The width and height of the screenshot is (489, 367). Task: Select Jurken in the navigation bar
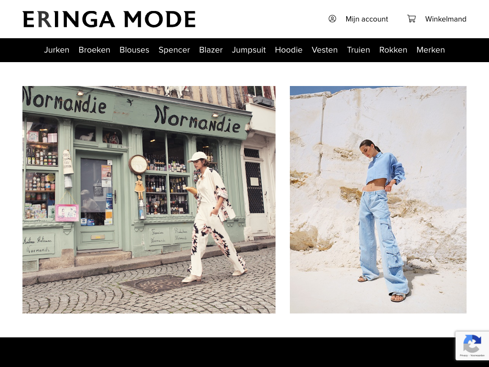(56, 50)
